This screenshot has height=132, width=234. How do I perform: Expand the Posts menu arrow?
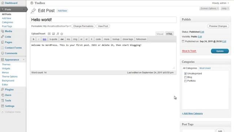point(24,9)
